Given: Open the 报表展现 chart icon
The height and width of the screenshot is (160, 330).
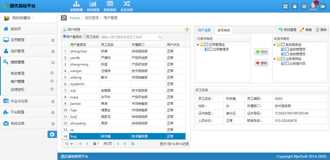Looking at the screenshot, I should coord(93,5).
